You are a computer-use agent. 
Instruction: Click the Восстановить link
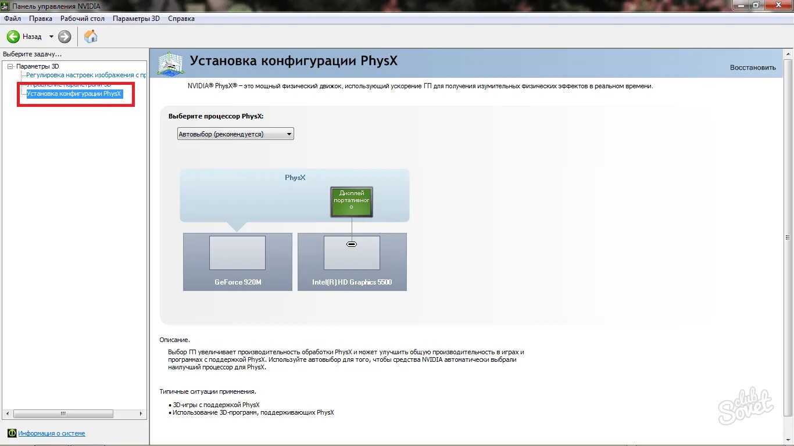tap(753, 67)
